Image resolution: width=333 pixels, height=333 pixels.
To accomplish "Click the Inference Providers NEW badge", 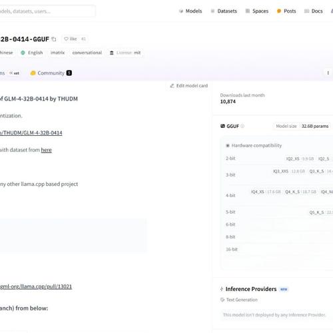I will [x=284, y=289].
